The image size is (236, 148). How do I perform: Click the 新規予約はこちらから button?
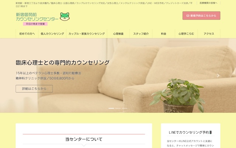click(x=201, y=16)
